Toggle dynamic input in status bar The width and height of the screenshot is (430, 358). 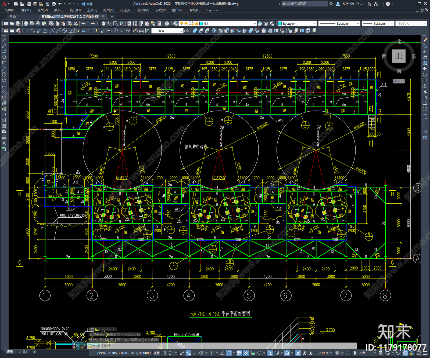pos(188,353)
